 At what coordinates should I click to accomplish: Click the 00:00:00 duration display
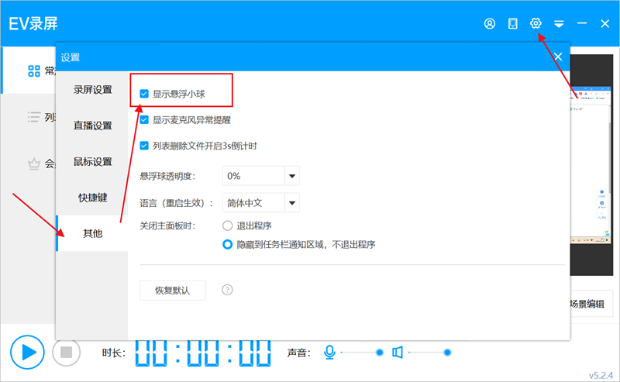tap(203, 353)
